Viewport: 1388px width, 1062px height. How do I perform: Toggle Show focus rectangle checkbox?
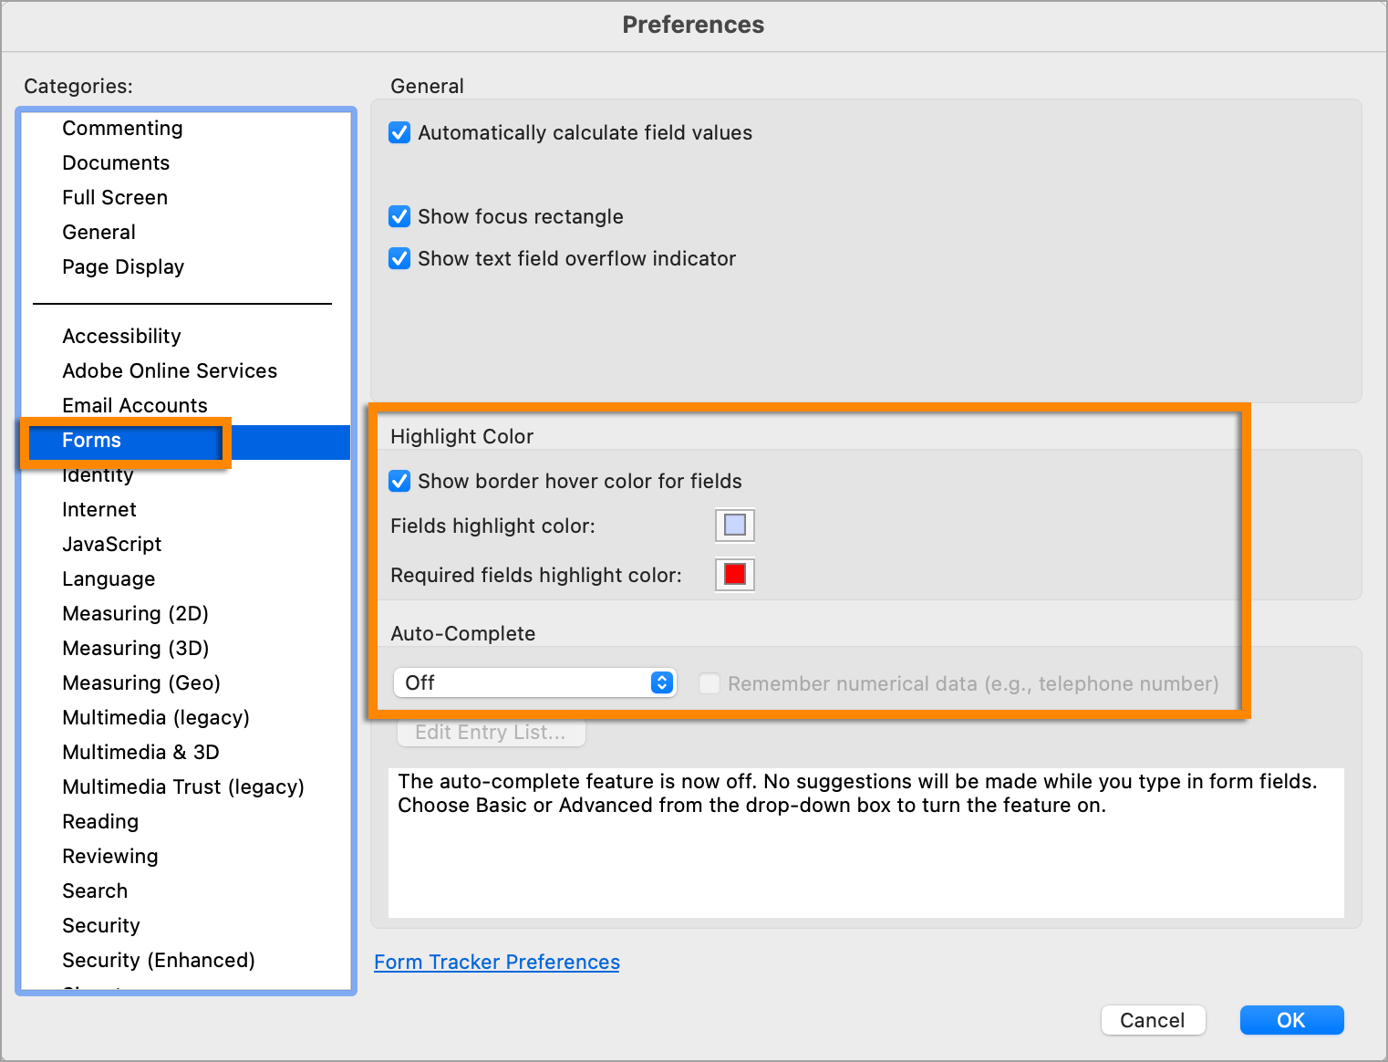[x=399, y=217]
